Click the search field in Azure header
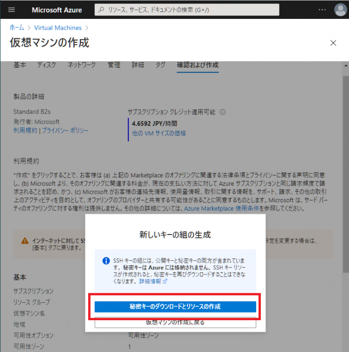 [187, 10]
